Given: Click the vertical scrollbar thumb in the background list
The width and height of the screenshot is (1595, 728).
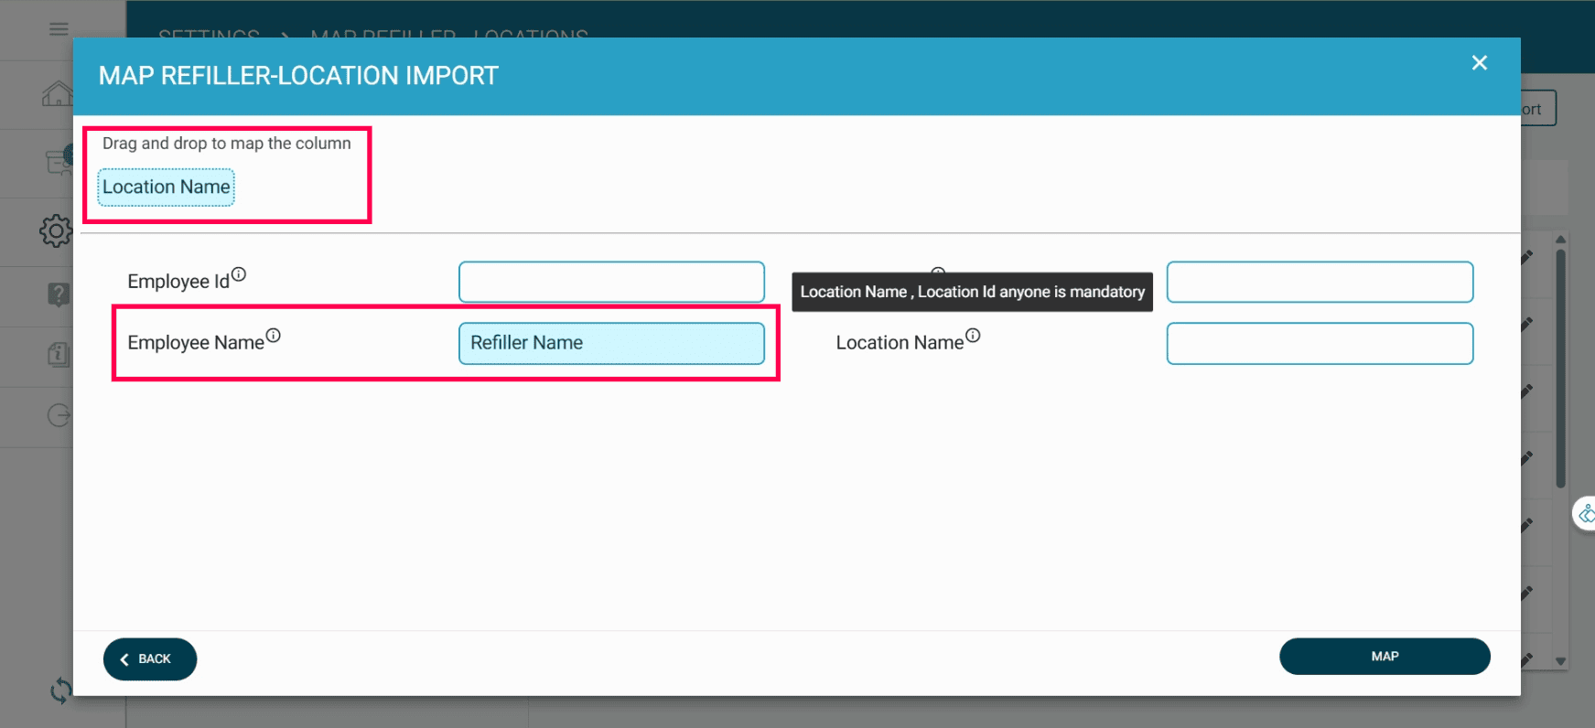Looking at the screenshot, I should [x=1560, y=369].
